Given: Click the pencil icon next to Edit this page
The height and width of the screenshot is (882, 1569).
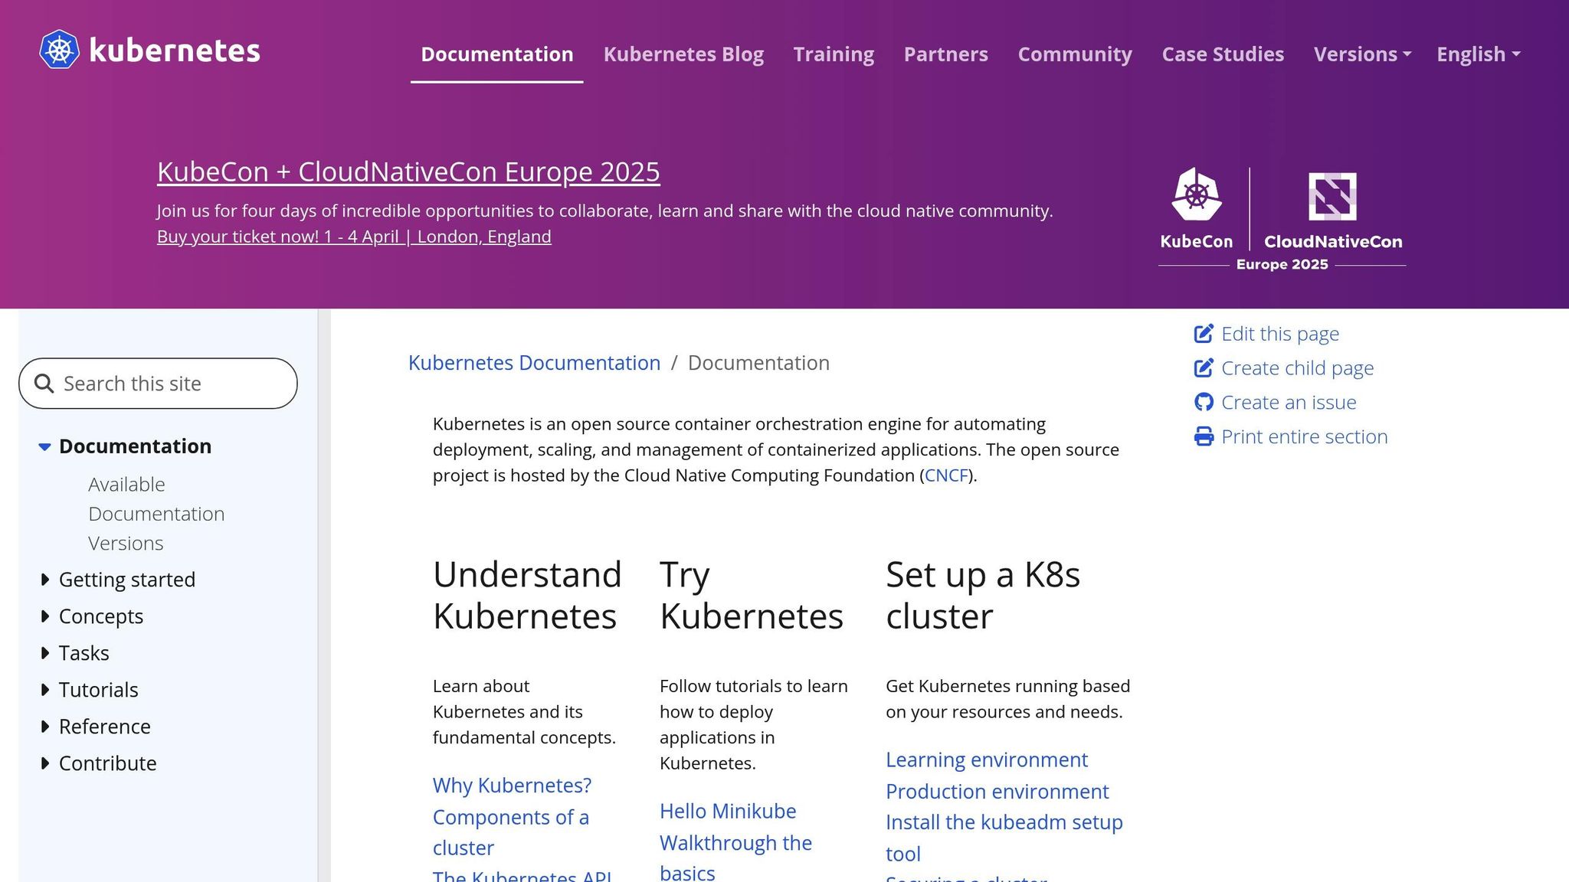Looking at the screenshot, I should [x=1204, y=333].
